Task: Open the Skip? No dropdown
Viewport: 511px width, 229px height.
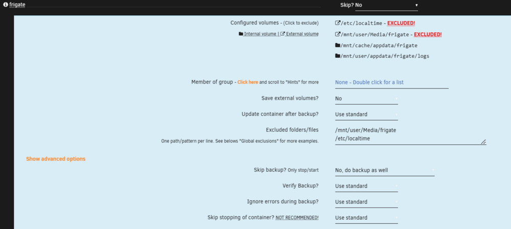Action: [x=386, y=5]
